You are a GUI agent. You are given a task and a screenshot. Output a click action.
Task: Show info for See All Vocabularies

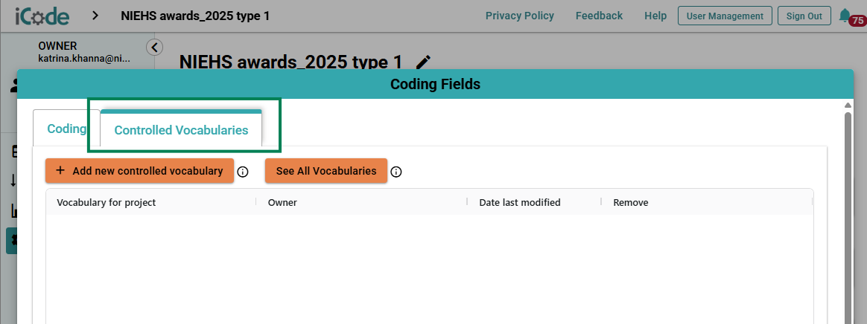[x=396, y=172]
